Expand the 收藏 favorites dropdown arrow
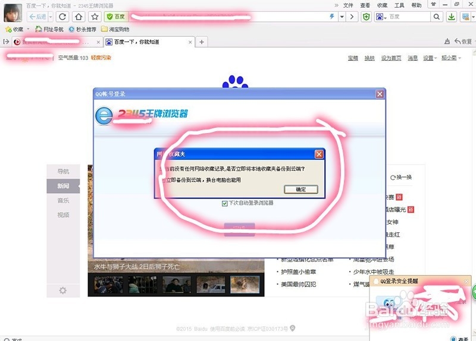Viewport: 476px width, 341px height. point(28,29)
